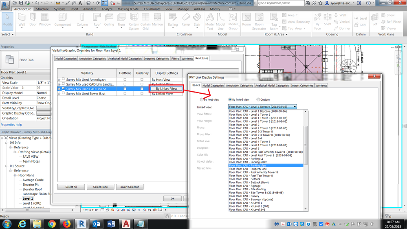Enable Halftone for Surrey Mix Used Amenity.rvt
Screen dimensions: 407x229
[x=125, y=79]
